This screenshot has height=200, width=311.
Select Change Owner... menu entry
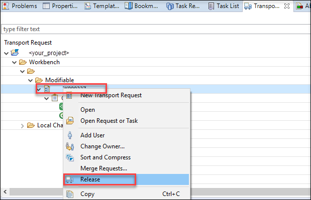click(x=126, y=146)
